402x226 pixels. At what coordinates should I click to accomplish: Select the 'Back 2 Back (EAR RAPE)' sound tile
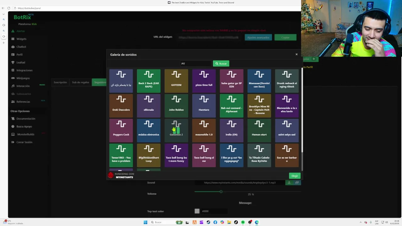pyautogui.click(x=149, y=81)
